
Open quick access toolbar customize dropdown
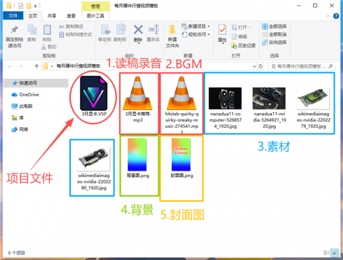pyautogui.click(x=35, y=6)
